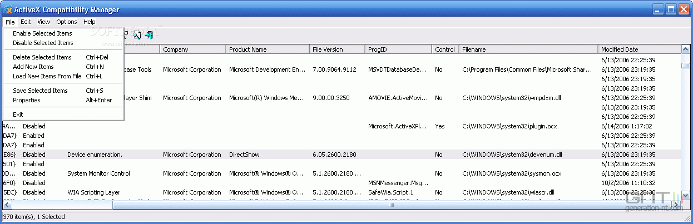This screenshot has height=224, width=693.
Task: Choose Delete Selected Items
Action: click(x=63, y=57)
